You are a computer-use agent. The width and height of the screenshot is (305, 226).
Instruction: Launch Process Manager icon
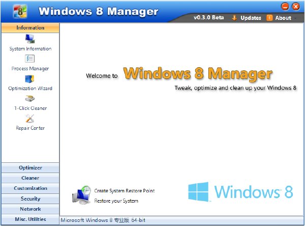click(x=30, y=59)
